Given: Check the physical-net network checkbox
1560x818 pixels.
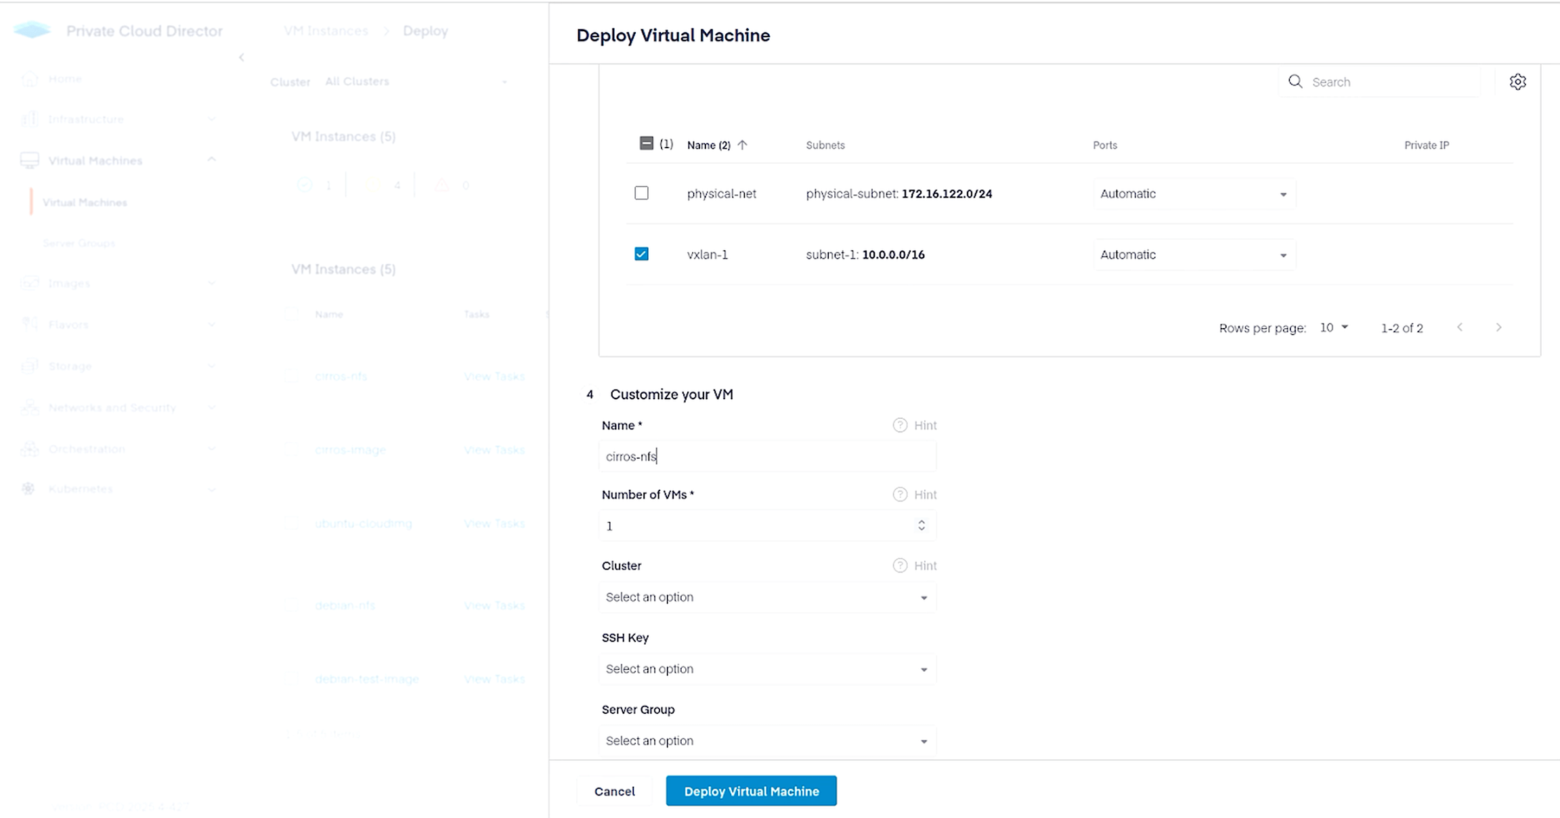Looking at the screenshot, I should 641,194.
